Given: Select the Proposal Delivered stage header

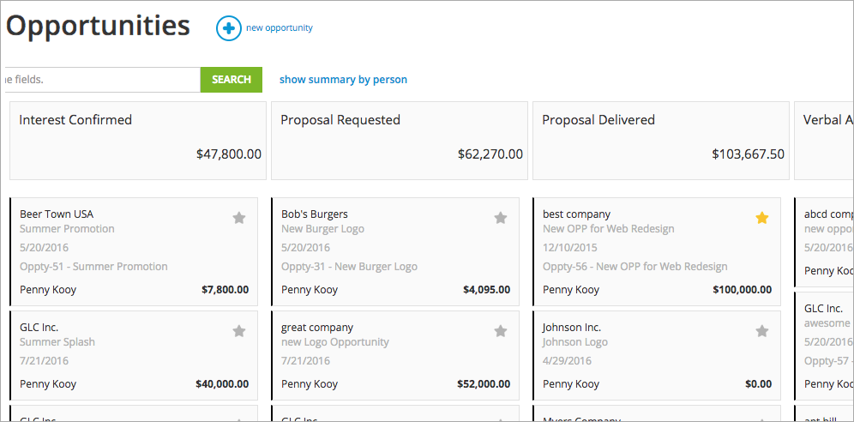Looking at the screenshot, I should pyautogui.click(x=660, y=141).
